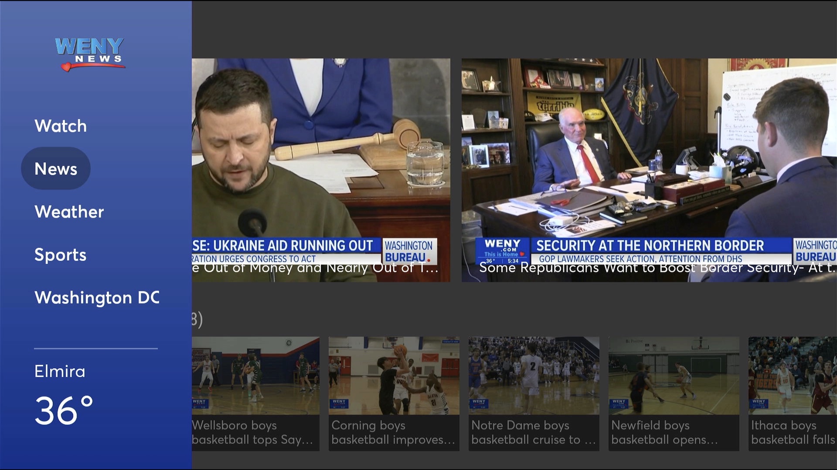The height and width of the screenshot is (470, 837).
Task: Play the Ukraine Aid Running Out video
Action: [321, 170]
